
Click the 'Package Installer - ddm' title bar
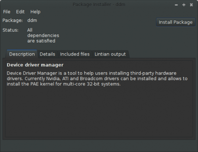tap(99, 4)
